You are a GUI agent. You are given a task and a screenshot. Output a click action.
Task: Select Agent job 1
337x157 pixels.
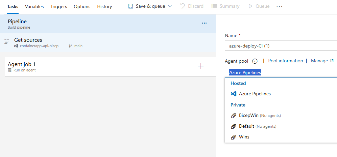[110, 67]
